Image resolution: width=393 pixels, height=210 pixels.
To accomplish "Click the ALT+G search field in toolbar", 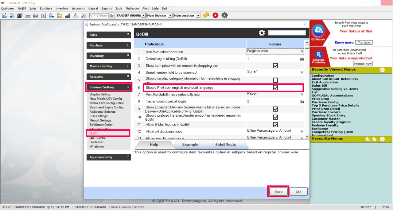I will click(x=99, y=15).
